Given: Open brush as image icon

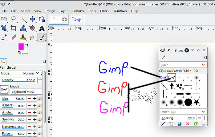Looking at the screenshot, I should pyautogui.click(x=204, y=124).
